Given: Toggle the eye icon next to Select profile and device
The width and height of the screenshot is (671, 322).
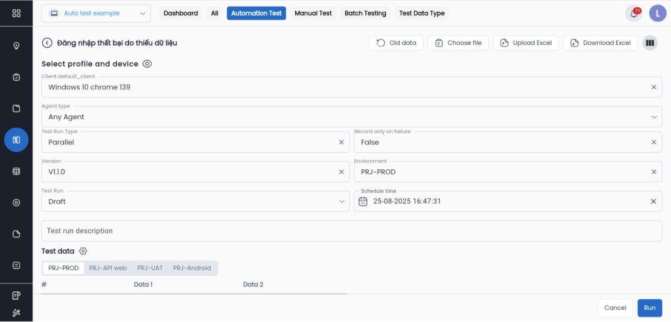Looking at the screenshot, I should click(147, 64).
